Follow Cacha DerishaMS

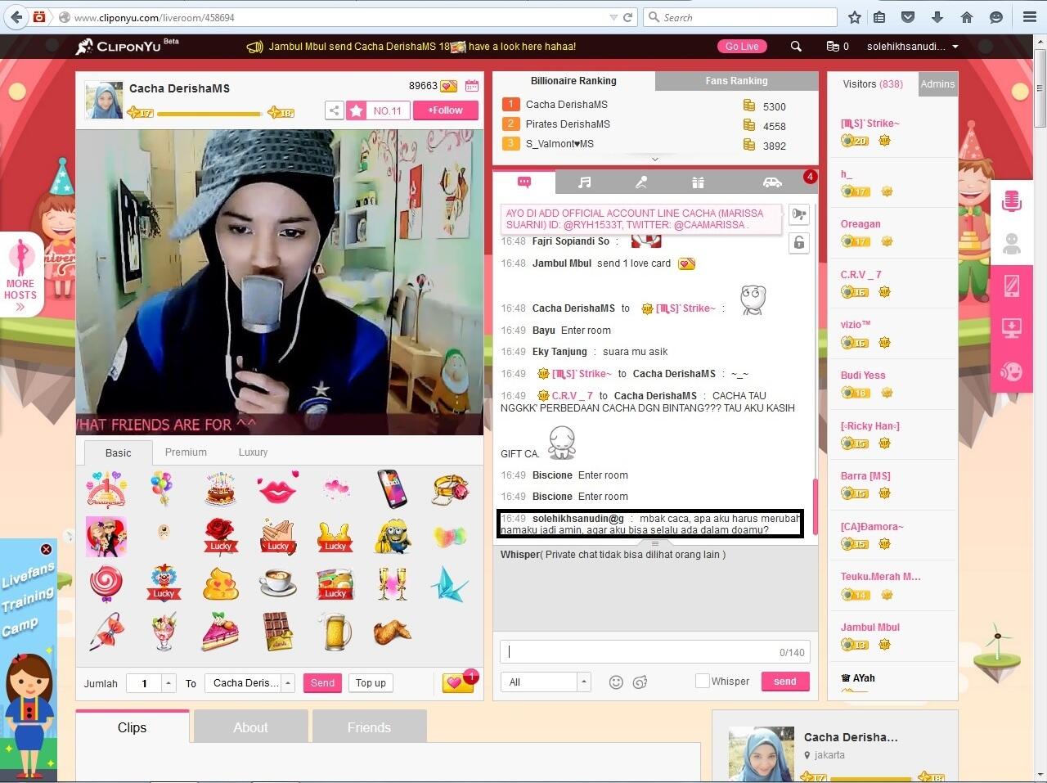pyautogui.click(x=446, y=110)
